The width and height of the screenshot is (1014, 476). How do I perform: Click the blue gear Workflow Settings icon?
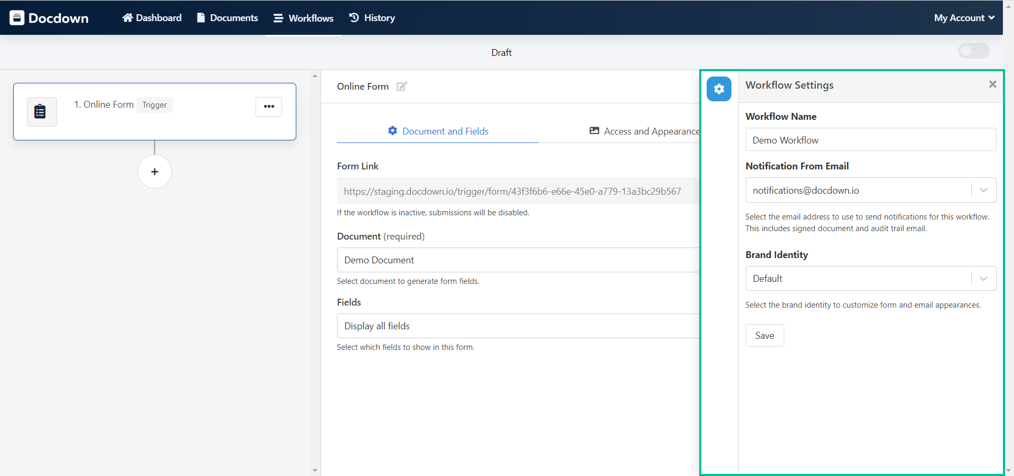(x=719, y=89)
